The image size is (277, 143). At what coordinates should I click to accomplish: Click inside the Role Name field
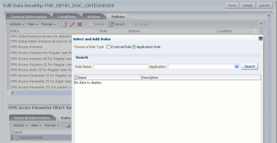tap(121, 67)
